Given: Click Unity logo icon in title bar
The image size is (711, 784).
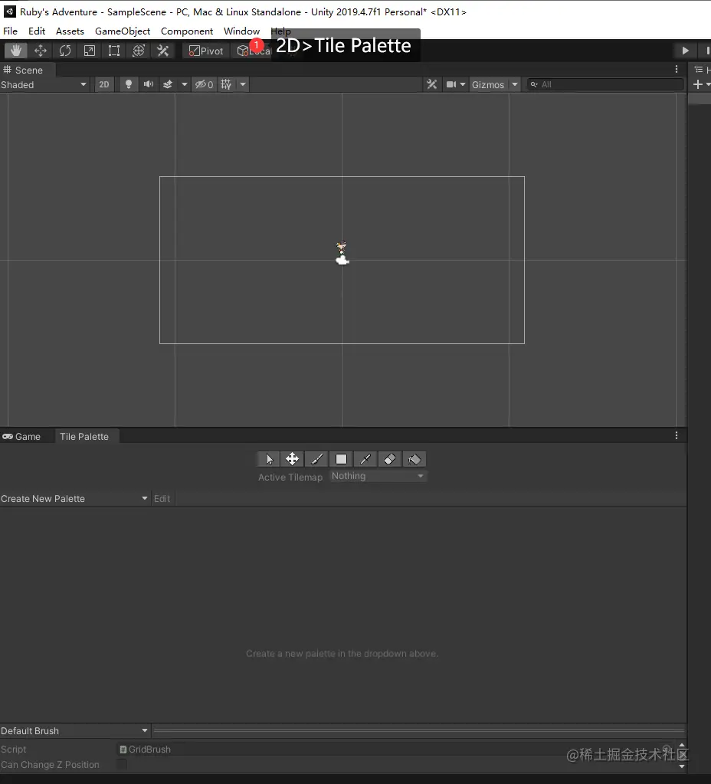Looking at the screenshot, I should (9, 11).
